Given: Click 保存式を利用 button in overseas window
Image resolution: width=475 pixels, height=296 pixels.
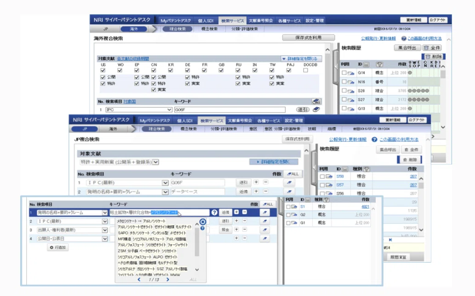Looking at the screenshot, I should pyautogui.click(x=308, y=38).
